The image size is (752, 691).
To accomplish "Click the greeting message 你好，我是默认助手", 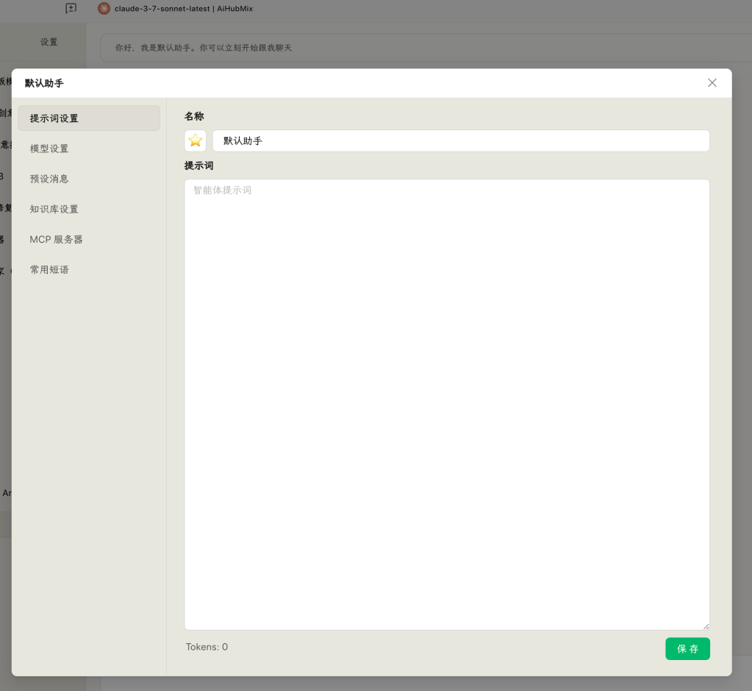I will (x=204, y=48).
